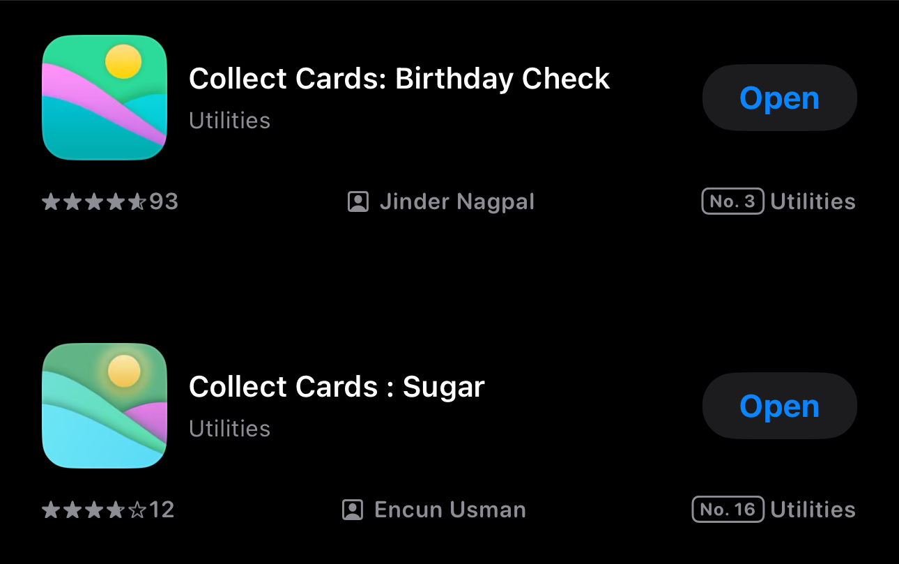Viewport: 899px width, 564px height.
Task: Click the No. 3 ranking badge
Action: pos(732,202)
